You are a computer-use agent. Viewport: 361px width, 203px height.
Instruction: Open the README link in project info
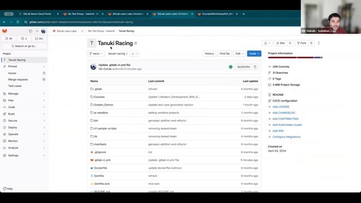point(278,95)
